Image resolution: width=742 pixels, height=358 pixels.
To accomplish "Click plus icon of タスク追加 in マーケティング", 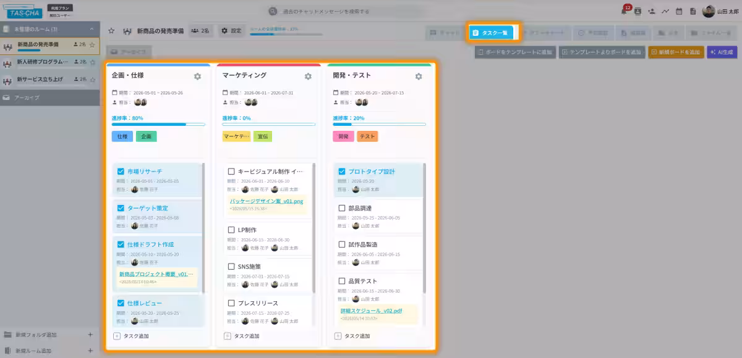I will (227, 336).
